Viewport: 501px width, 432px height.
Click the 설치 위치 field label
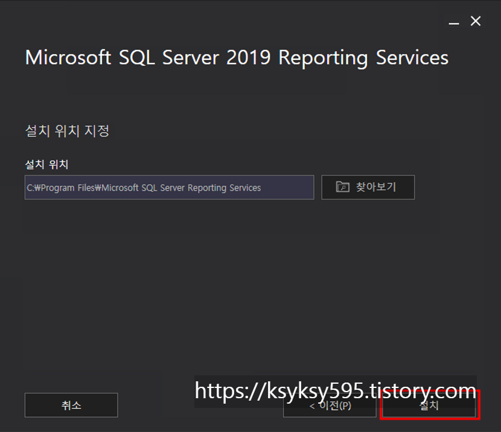point(46,165)
